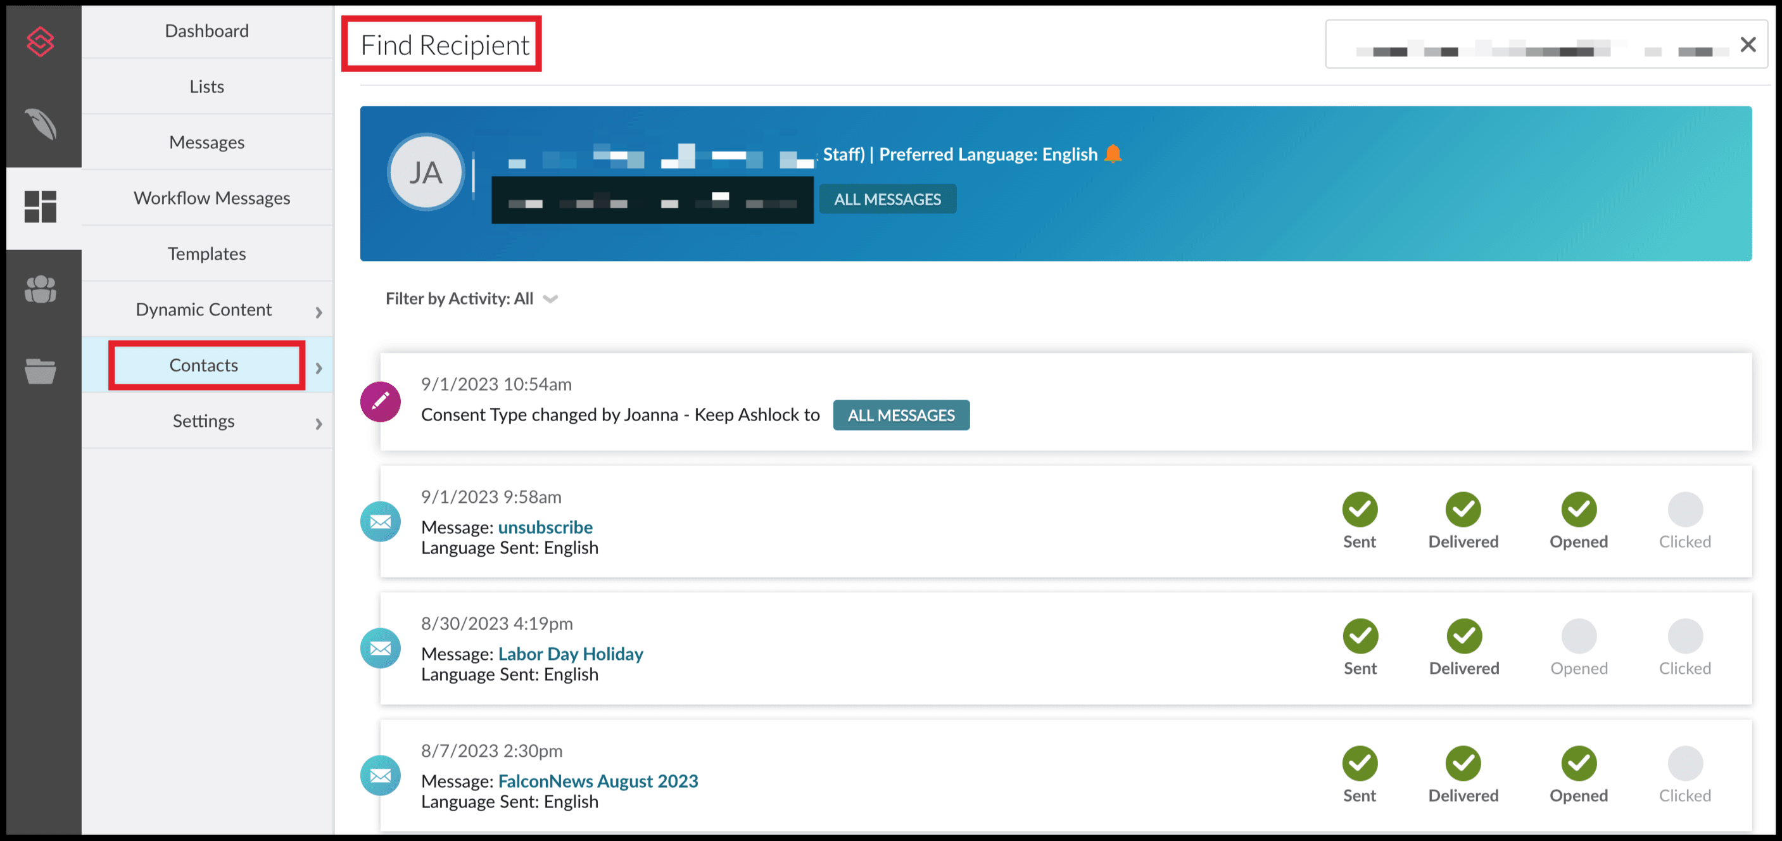Open the people group icon section
The height and width of the screenshot is (841, 1782).
[x=40, y=289]
